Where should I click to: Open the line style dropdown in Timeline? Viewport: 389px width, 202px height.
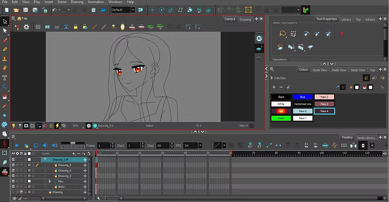click(x=224, y=145)
